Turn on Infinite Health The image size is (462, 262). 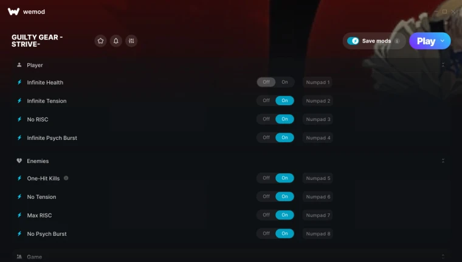284,82
